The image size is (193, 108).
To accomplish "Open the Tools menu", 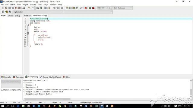I will pos(40,4).
